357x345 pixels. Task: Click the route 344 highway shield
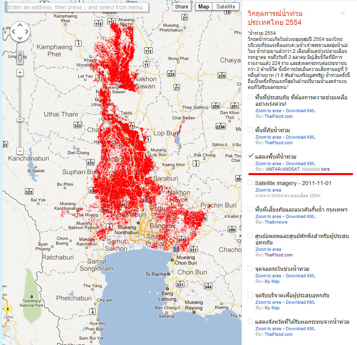(x=208, y=286)
